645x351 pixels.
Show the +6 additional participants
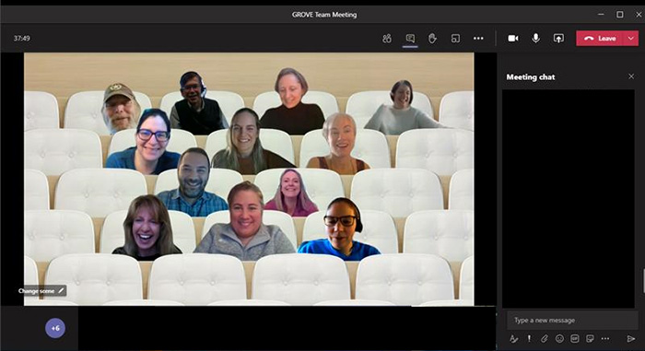tap(55, 328)
